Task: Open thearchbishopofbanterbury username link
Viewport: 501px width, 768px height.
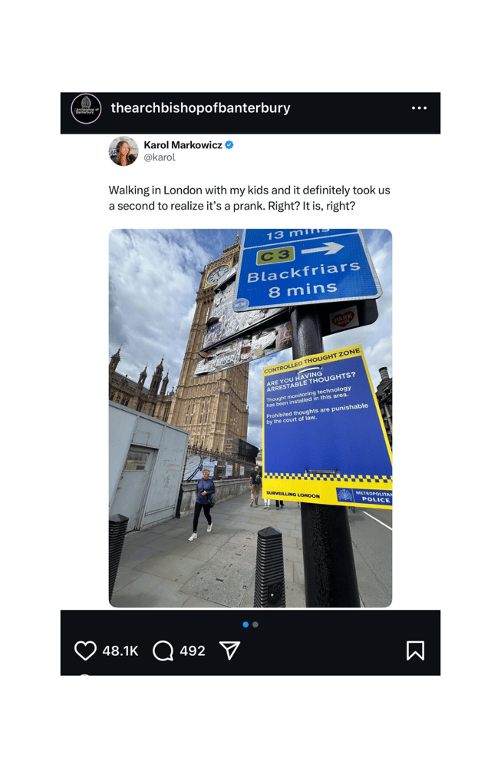Action: click(x=200, y=108)
